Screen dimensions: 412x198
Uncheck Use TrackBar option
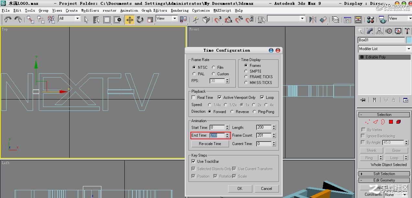pos(205,161)
